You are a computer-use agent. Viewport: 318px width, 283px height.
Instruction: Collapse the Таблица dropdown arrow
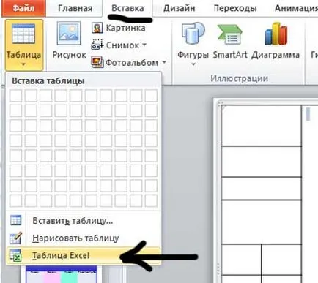(x=23, y=64)
